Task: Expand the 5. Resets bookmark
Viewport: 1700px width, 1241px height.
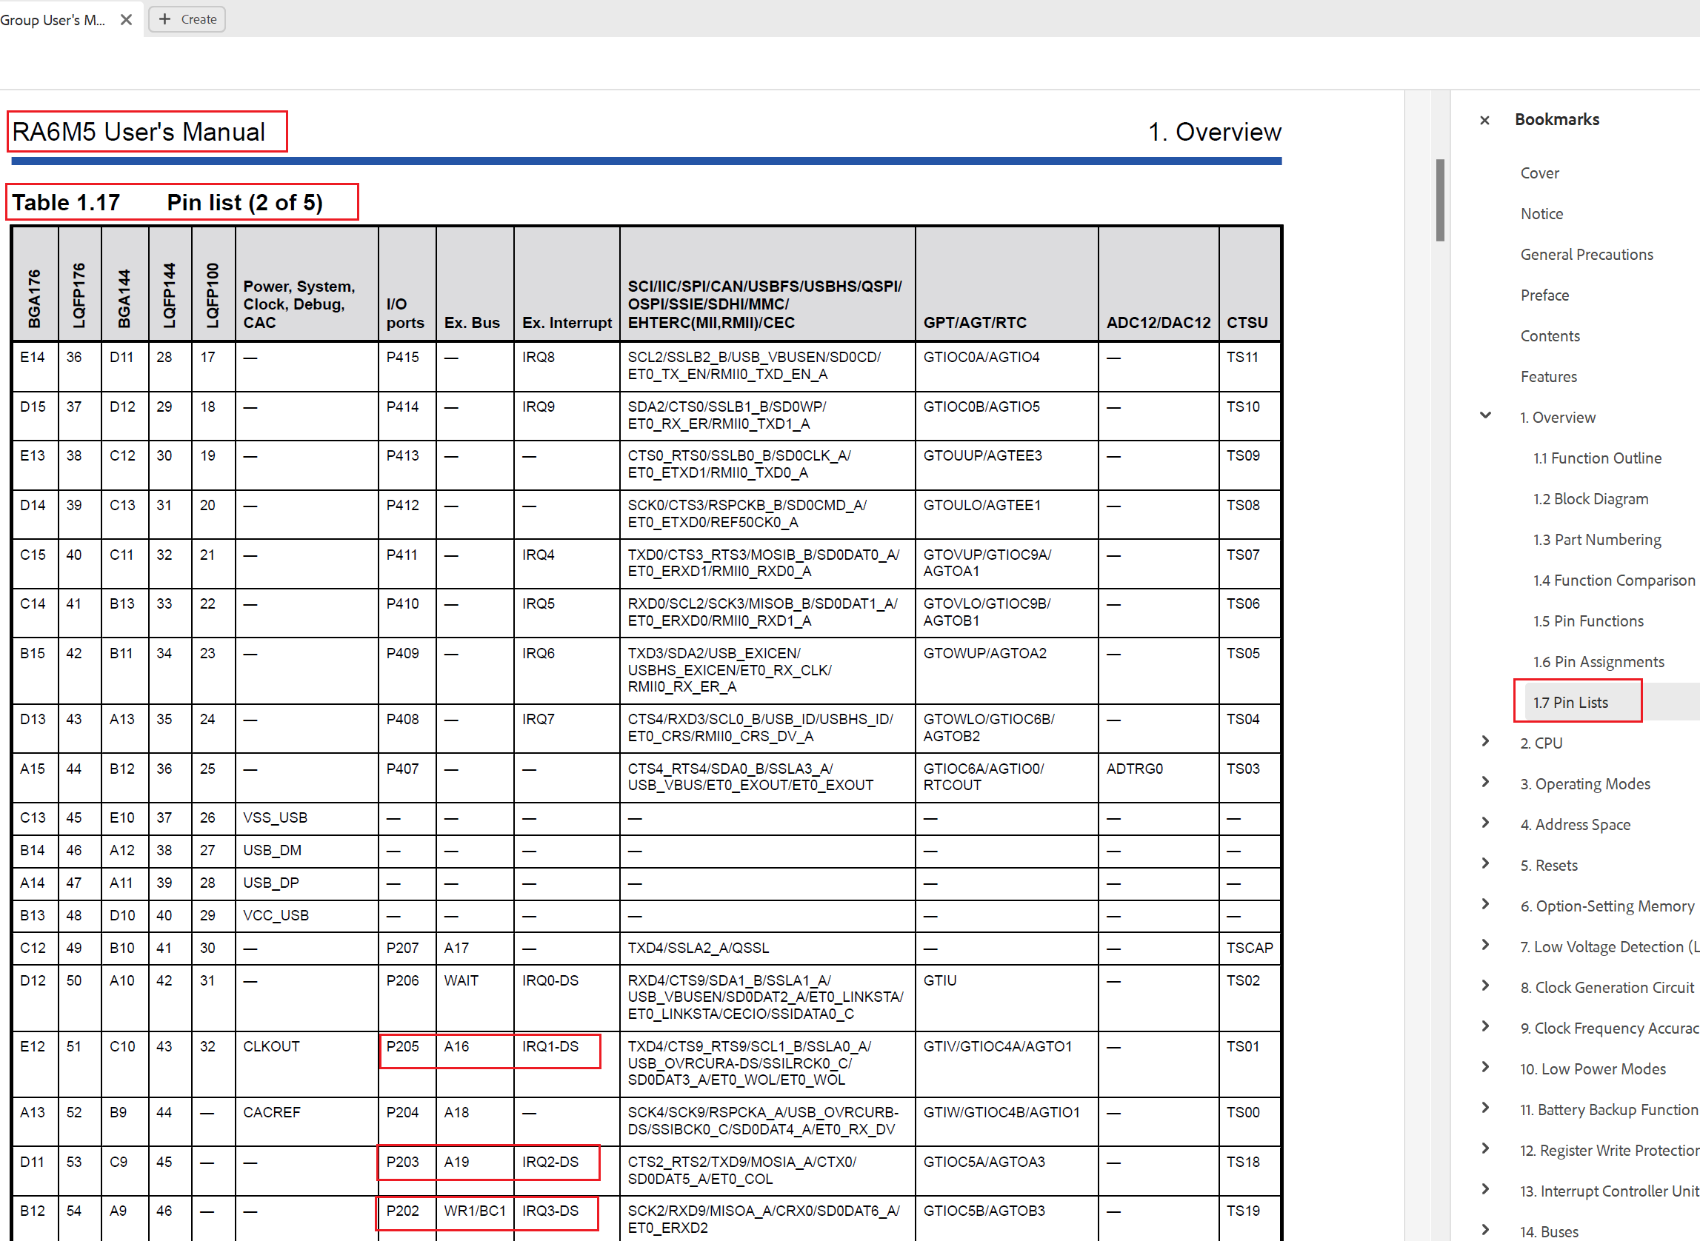Action: (1485, 863)
